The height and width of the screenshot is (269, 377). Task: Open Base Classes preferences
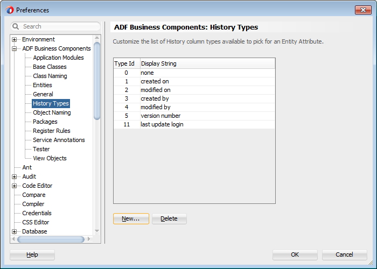(x=50, y=67)
